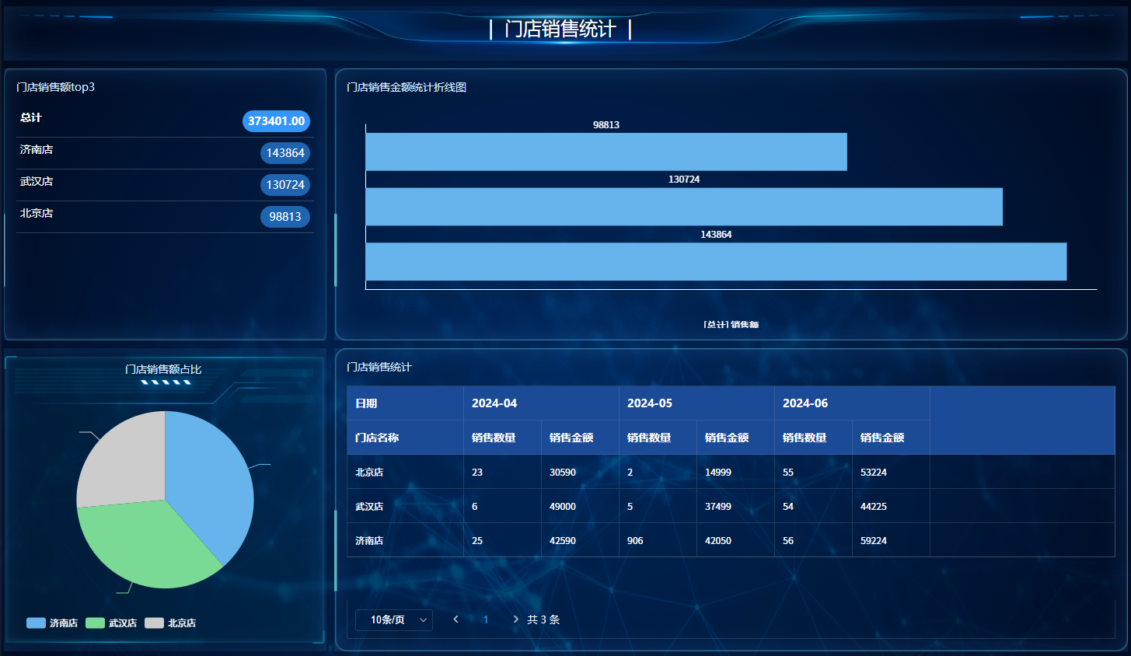Click the 373401.00 total badge

(x=276, y=121)
